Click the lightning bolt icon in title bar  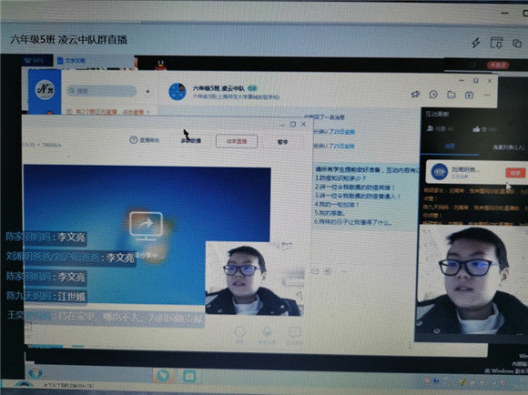tap(476, 43)
